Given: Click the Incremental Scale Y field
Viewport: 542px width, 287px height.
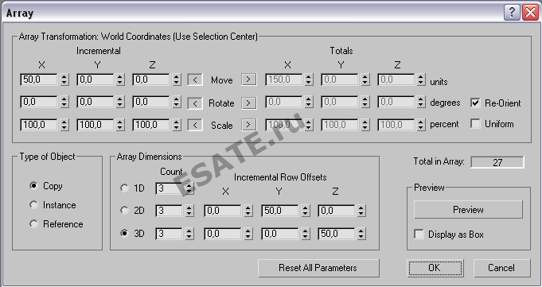Looking at the screenshot, I should 95,125.
